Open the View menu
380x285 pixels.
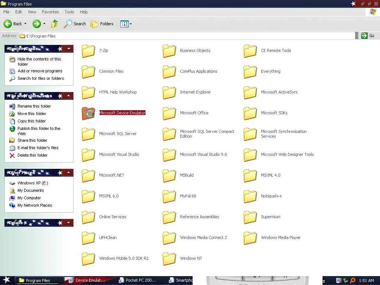[32, 12]
